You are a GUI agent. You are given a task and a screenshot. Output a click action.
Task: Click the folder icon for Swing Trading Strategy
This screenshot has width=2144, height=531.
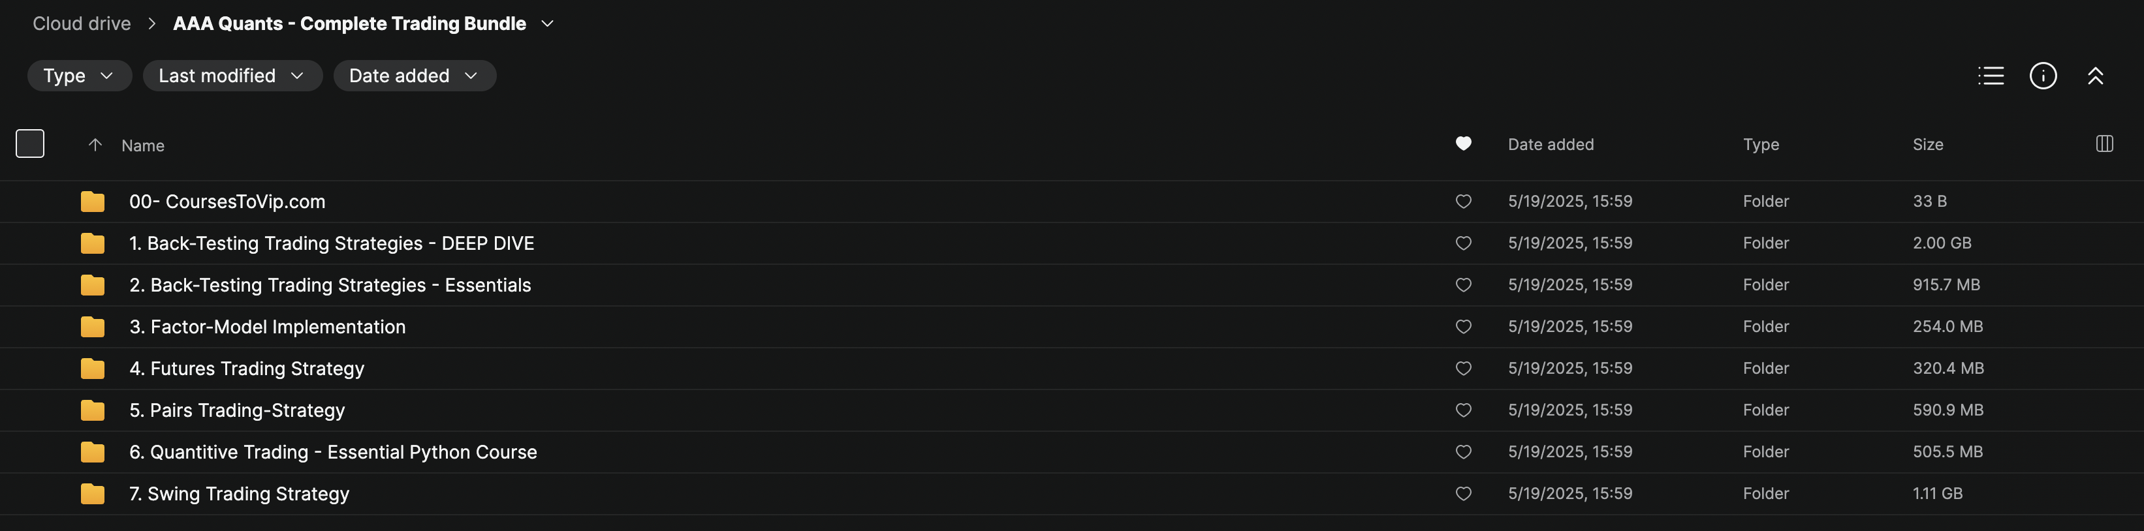[93, 494]
